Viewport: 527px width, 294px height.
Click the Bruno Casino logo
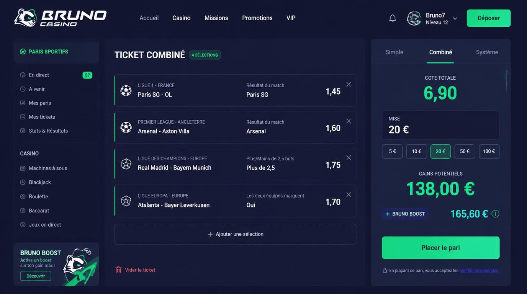[x=60, y=18]
